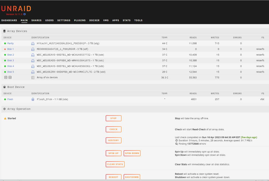Viewport: 269px width, 181px height.
Task: Click the disk icon beside WDC_WD20EZRX 2 TB
Action: pyautogui.click(x=33, y=72)
